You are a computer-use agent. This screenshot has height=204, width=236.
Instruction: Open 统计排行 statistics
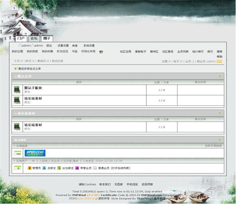click(198, 52)
